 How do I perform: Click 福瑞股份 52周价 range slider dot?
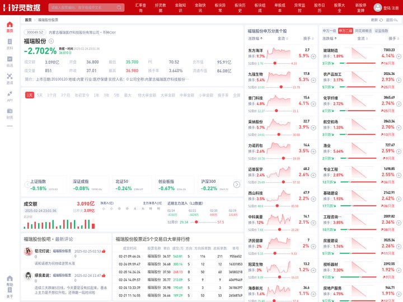click(x=196, y=222)
